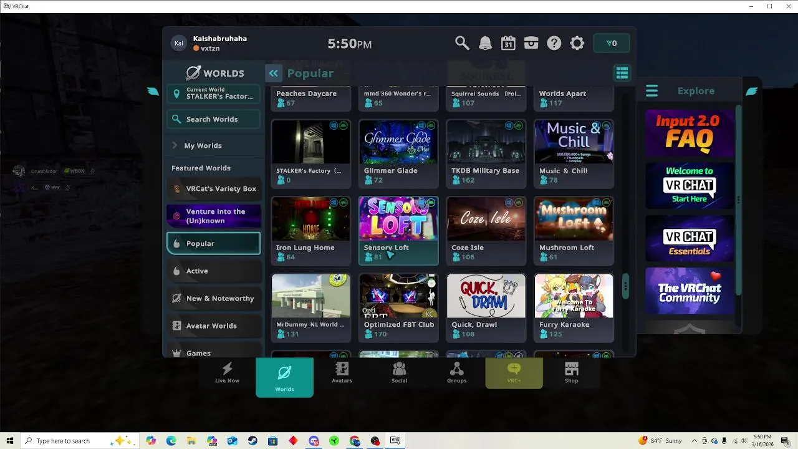Click the Explore panel scrollbar

(x=739, y=200)
